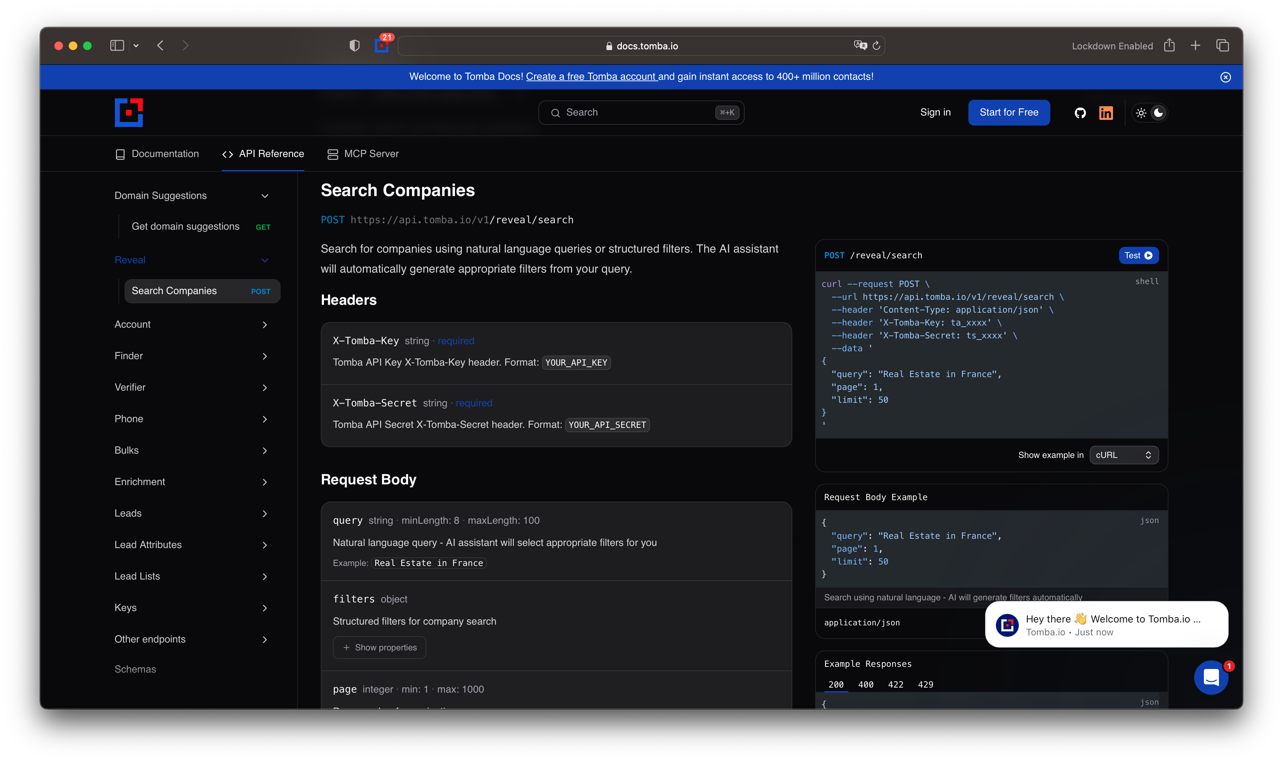Dismiss the welcome banner with X icon
The width and height of the screenshot is (1283, 762).
1225,77
